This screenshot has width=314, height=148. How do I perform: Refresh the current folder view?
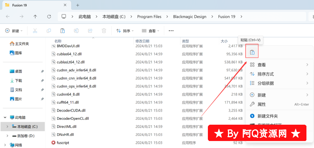(x=49, y=17)
